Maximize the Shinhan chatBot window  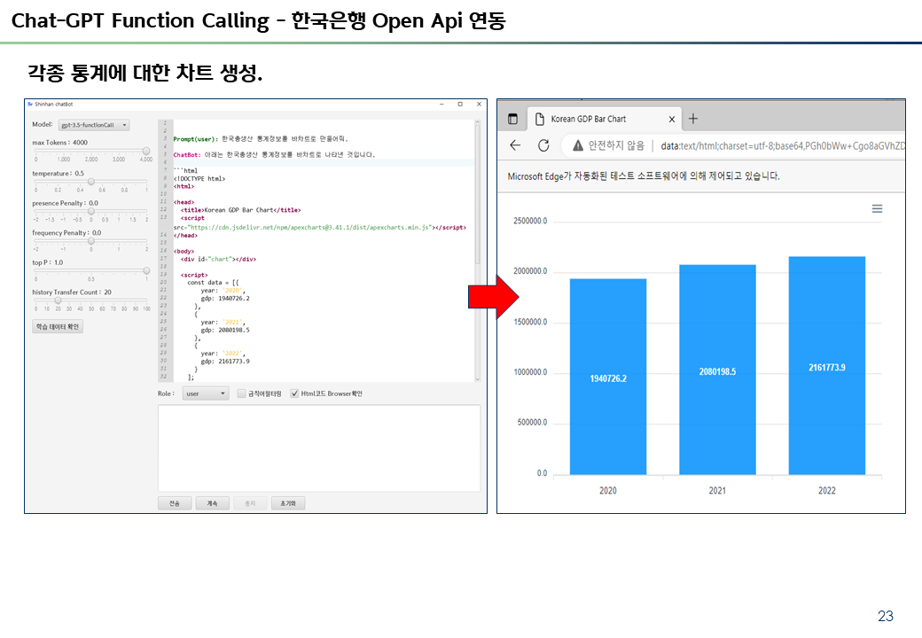pyautogui.click(x=460, y=104)
